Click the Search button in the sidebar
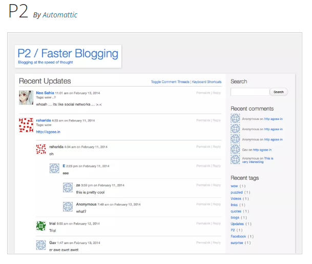 tap(279, 92)
